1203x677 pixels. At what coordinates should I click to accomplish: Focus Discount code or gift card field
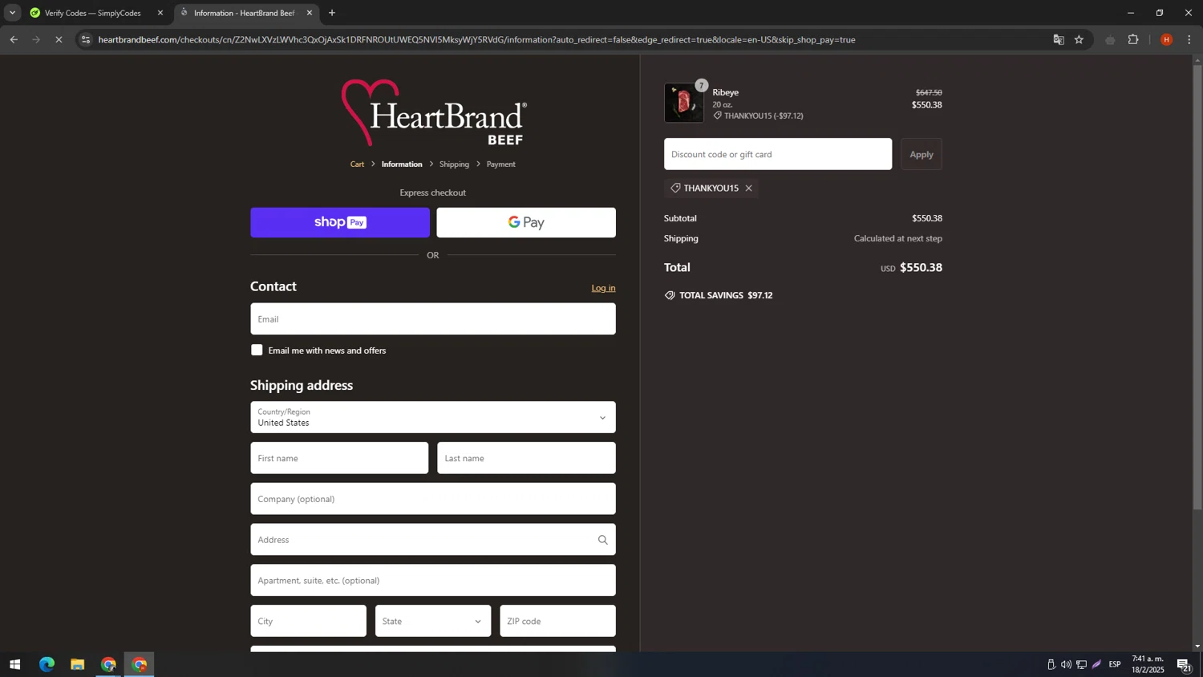(x=778, y=154)
